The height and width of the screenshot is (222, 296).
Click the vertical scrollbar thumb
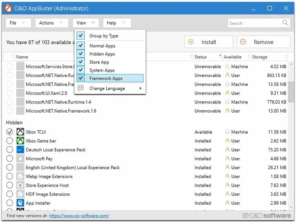pos(291,92)
